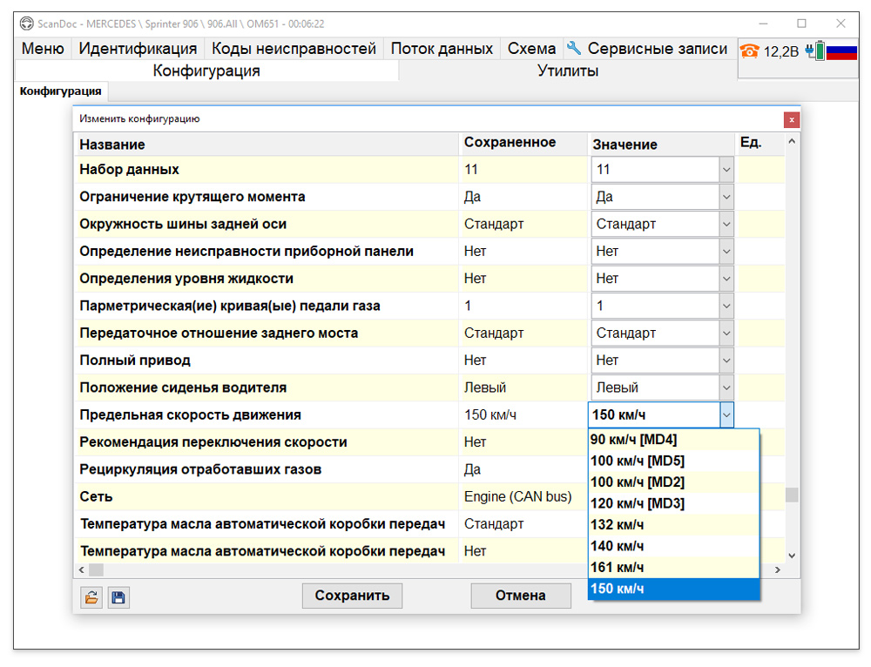Select the 140 км/ч option

673,546
